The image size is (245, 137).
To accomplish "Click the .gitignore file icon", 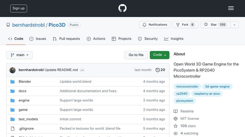I will pos(13,129).
